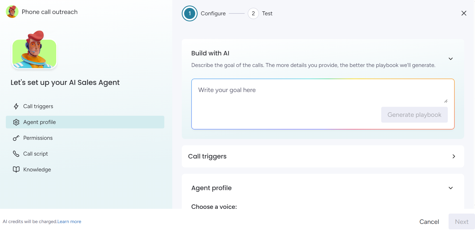Click the step 1 Configure circle icon
The height and width of the screenshot is (231, 475).
tap(189, 13)
